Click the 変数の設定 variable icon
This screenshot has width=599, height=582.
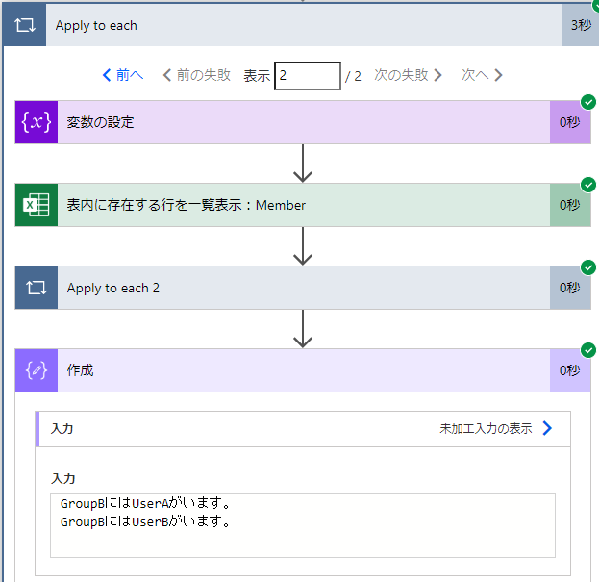37,122
